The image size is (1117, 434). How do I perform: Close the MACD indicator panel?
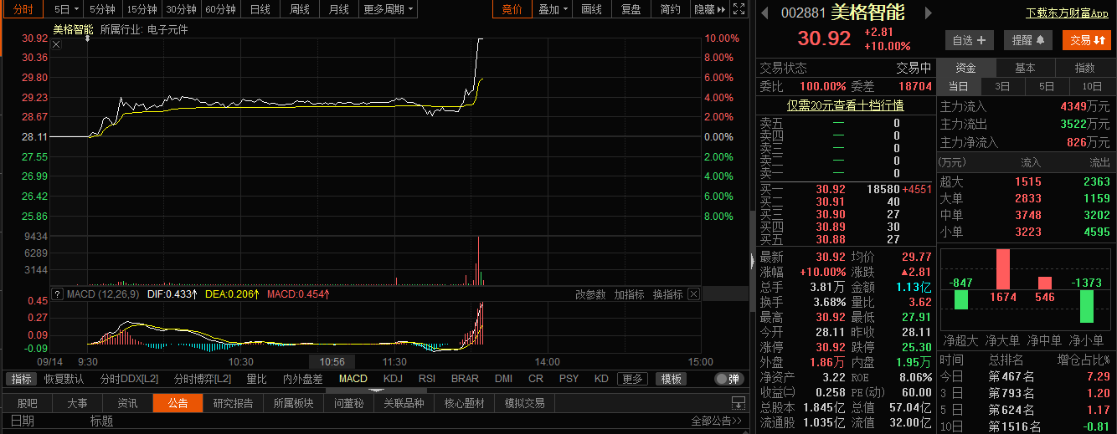point(693,294)
